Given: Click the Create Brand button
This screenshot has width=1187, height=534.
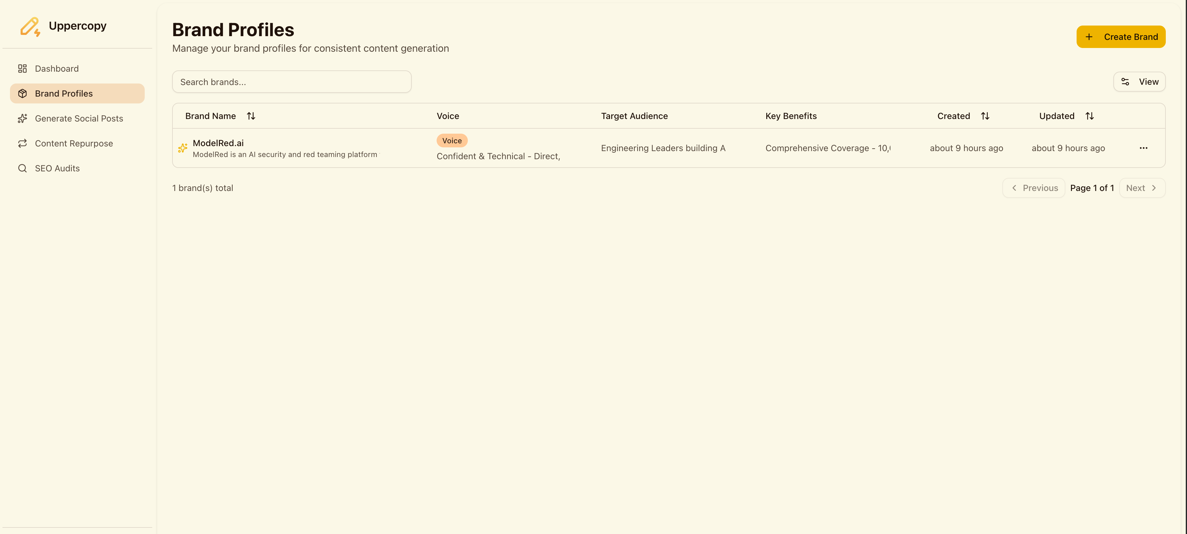Looking at the screenshot, I should pyautogui.click(x=1121, y=37).
